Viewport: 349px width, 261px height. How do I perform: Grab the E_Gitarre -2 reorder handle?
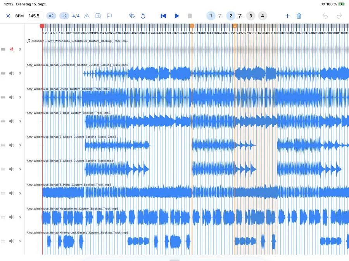3,145
